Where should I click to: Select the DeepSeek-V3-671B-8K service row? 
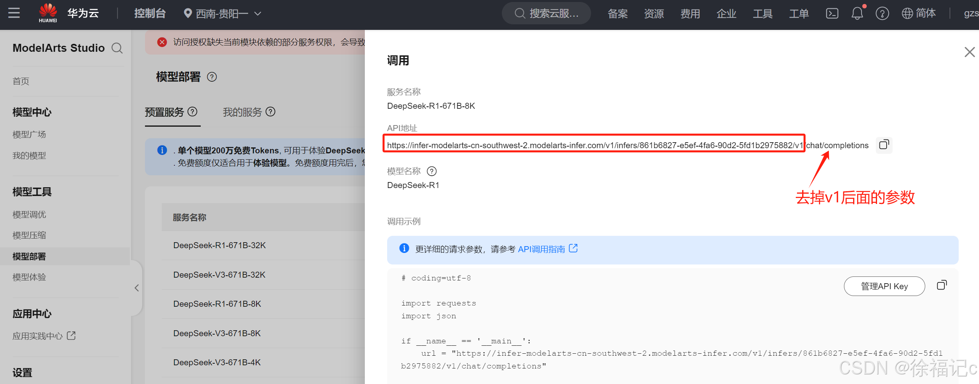coord(263,333)
